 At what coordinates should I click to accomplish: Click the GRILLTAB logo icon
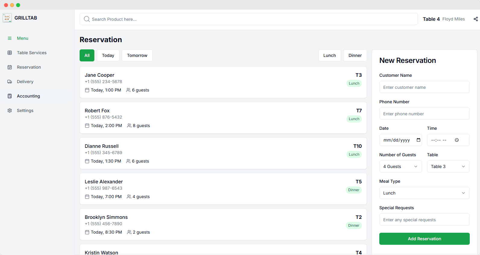click(x=7, y=18)
